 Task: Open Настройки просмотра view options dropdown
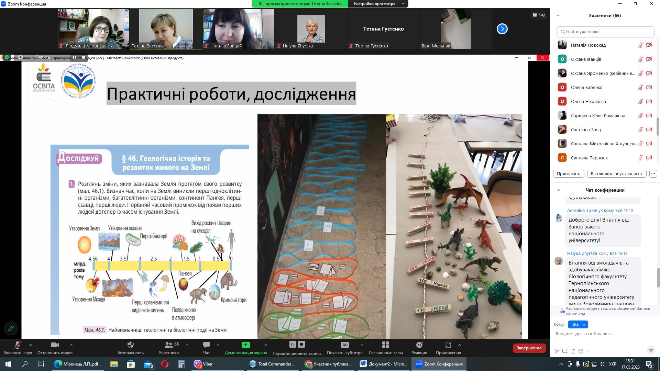point(378,4)
